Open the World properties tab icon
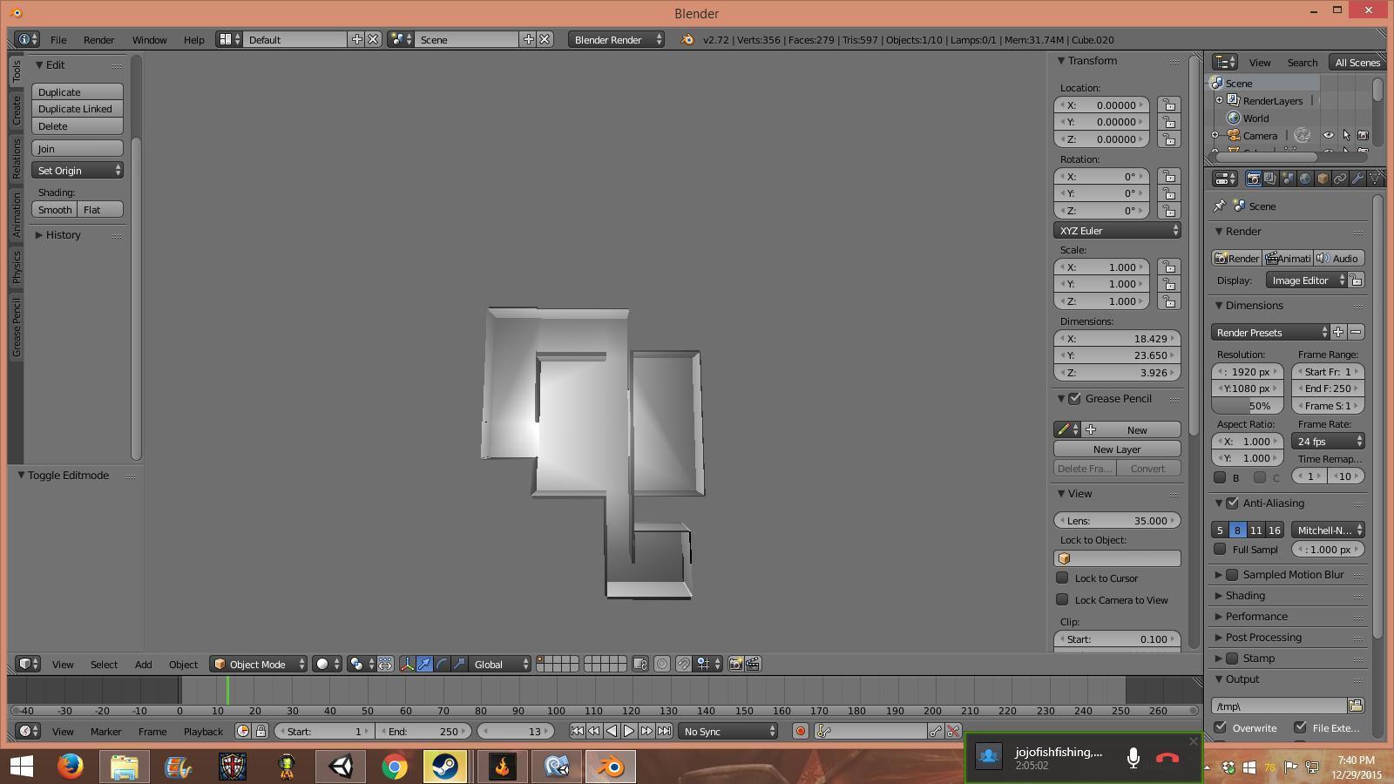 click(x=1305, y=179)
